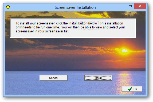Close the Screensaver Installation window
153x102 pixels.
point(140,6)
